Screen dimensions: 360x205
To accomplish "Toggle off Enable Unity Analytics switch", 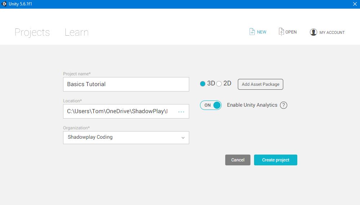I will [x=211, y=105].
